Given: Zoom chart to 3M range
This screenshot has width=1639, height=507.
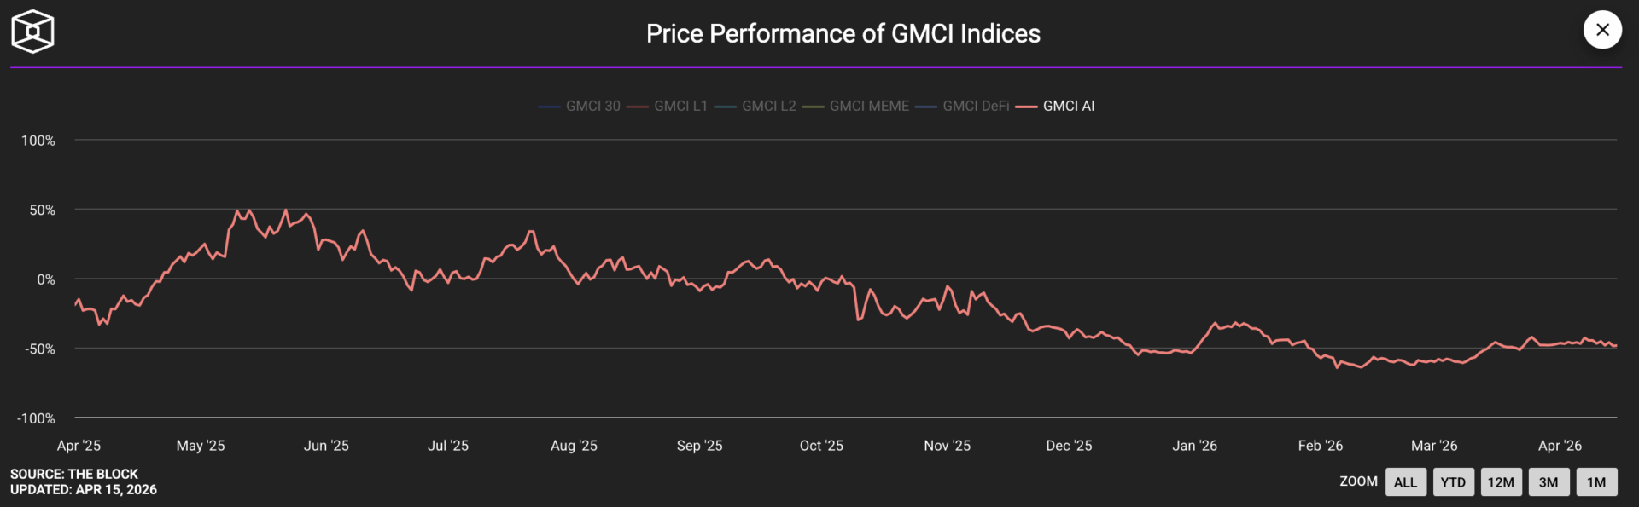Looking at the screenshot, I should pos(1549,482).
